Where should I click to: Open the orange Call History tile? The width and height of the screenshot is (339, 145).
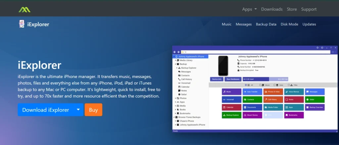click(x=273, y=99)
